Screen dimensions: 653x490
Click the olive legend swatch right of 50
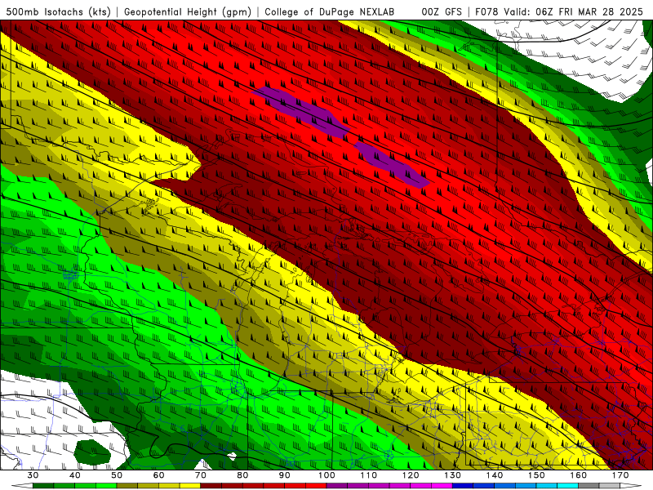click(x=127, y=486)
